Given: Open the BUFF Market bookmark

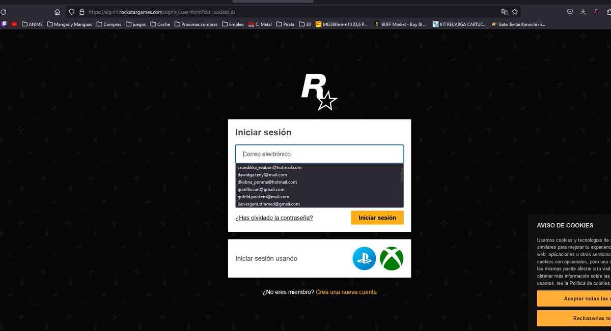Looking at the screenshot, I should 400,24.
